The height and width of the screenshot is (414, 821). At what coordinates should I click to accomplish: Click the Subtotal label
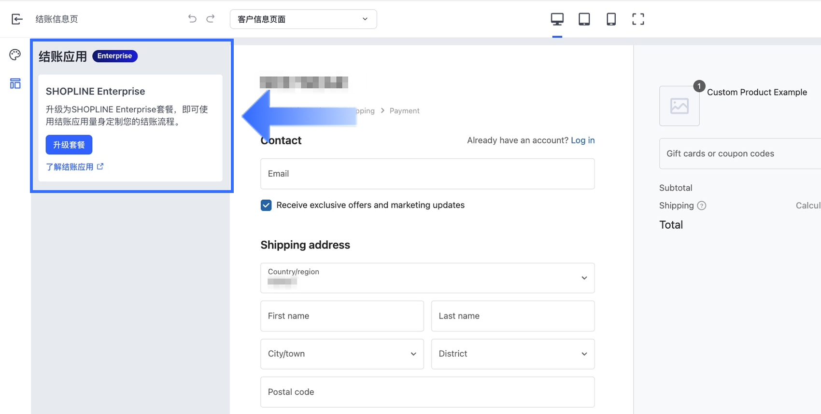676,188
